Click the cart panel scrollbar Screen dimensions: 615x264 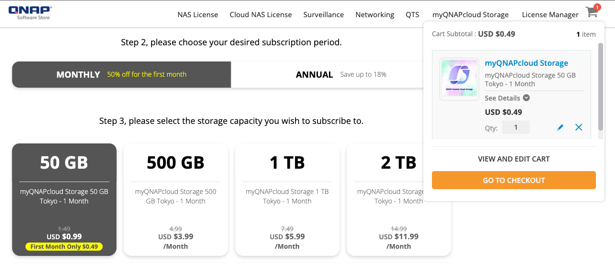pyautogui.click(x=600, y=86)
